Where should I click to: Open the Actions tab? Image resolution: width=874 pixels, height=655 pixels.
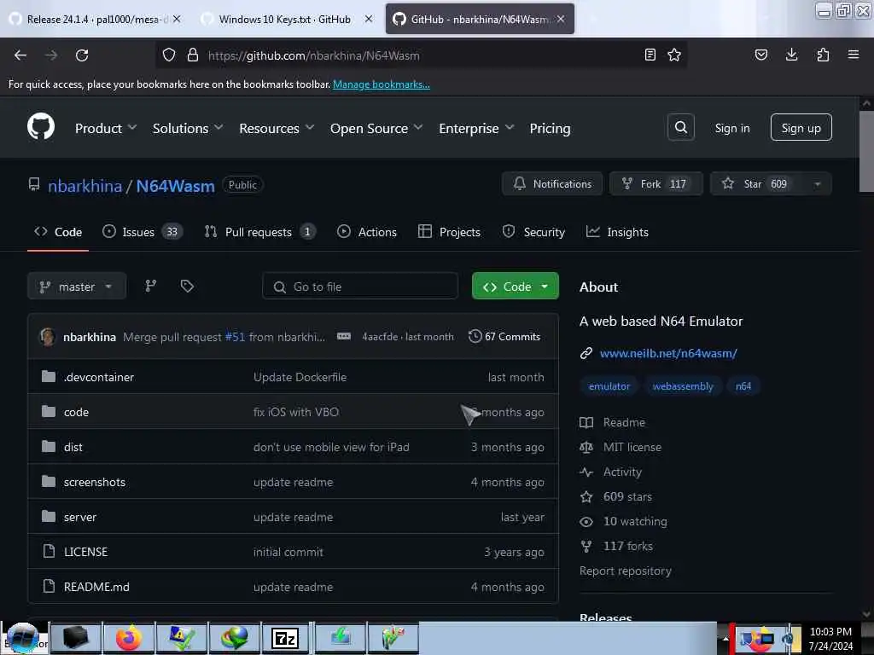367,232
